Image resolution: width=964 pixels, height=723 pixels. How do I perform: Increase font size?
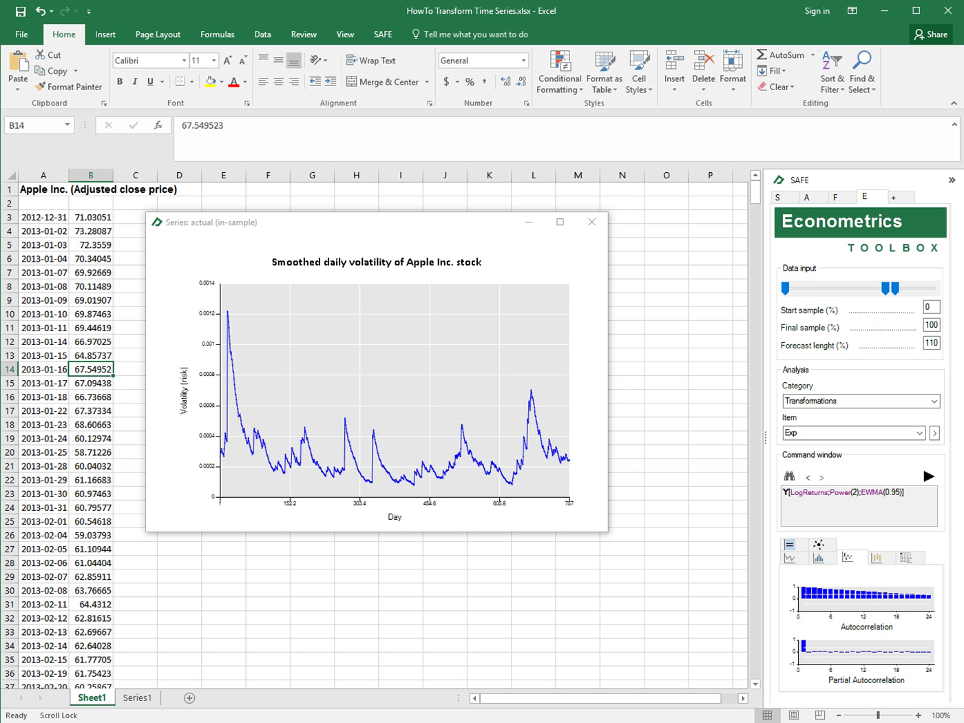pos(228,61)
